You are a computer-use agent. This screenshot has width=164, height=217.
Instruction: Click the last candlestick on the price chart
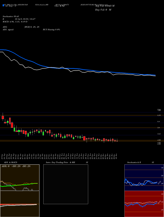coord(117,140)
